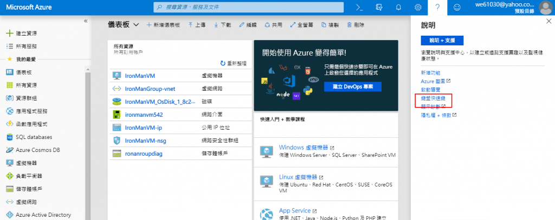The image size is (555, 220).
Task: Click 建立資源 plus icon in sidebar
Action: (x=10, y=34)
